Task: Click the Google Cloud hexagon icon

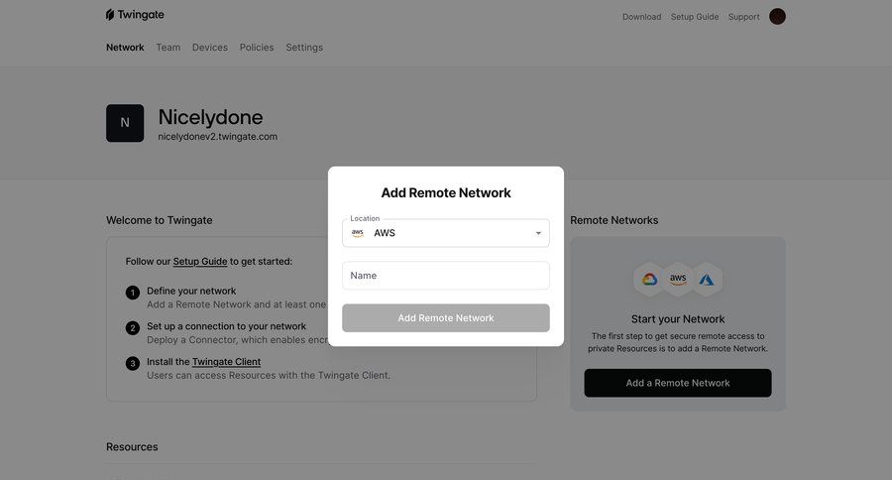Action: (x=649, y=279)
